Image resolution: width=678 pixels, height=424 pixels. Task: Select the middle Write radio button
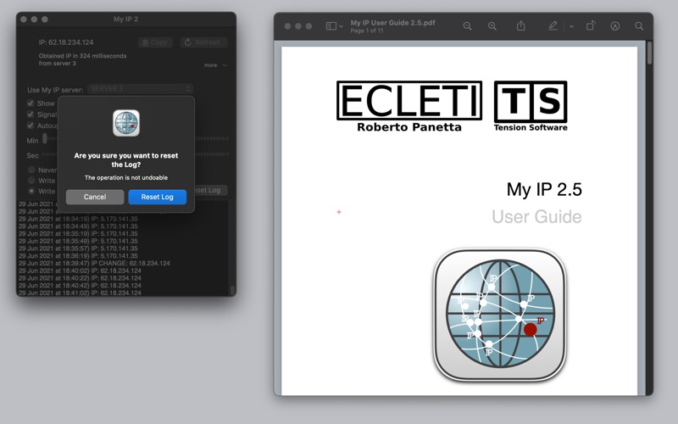tap(31, 180)
